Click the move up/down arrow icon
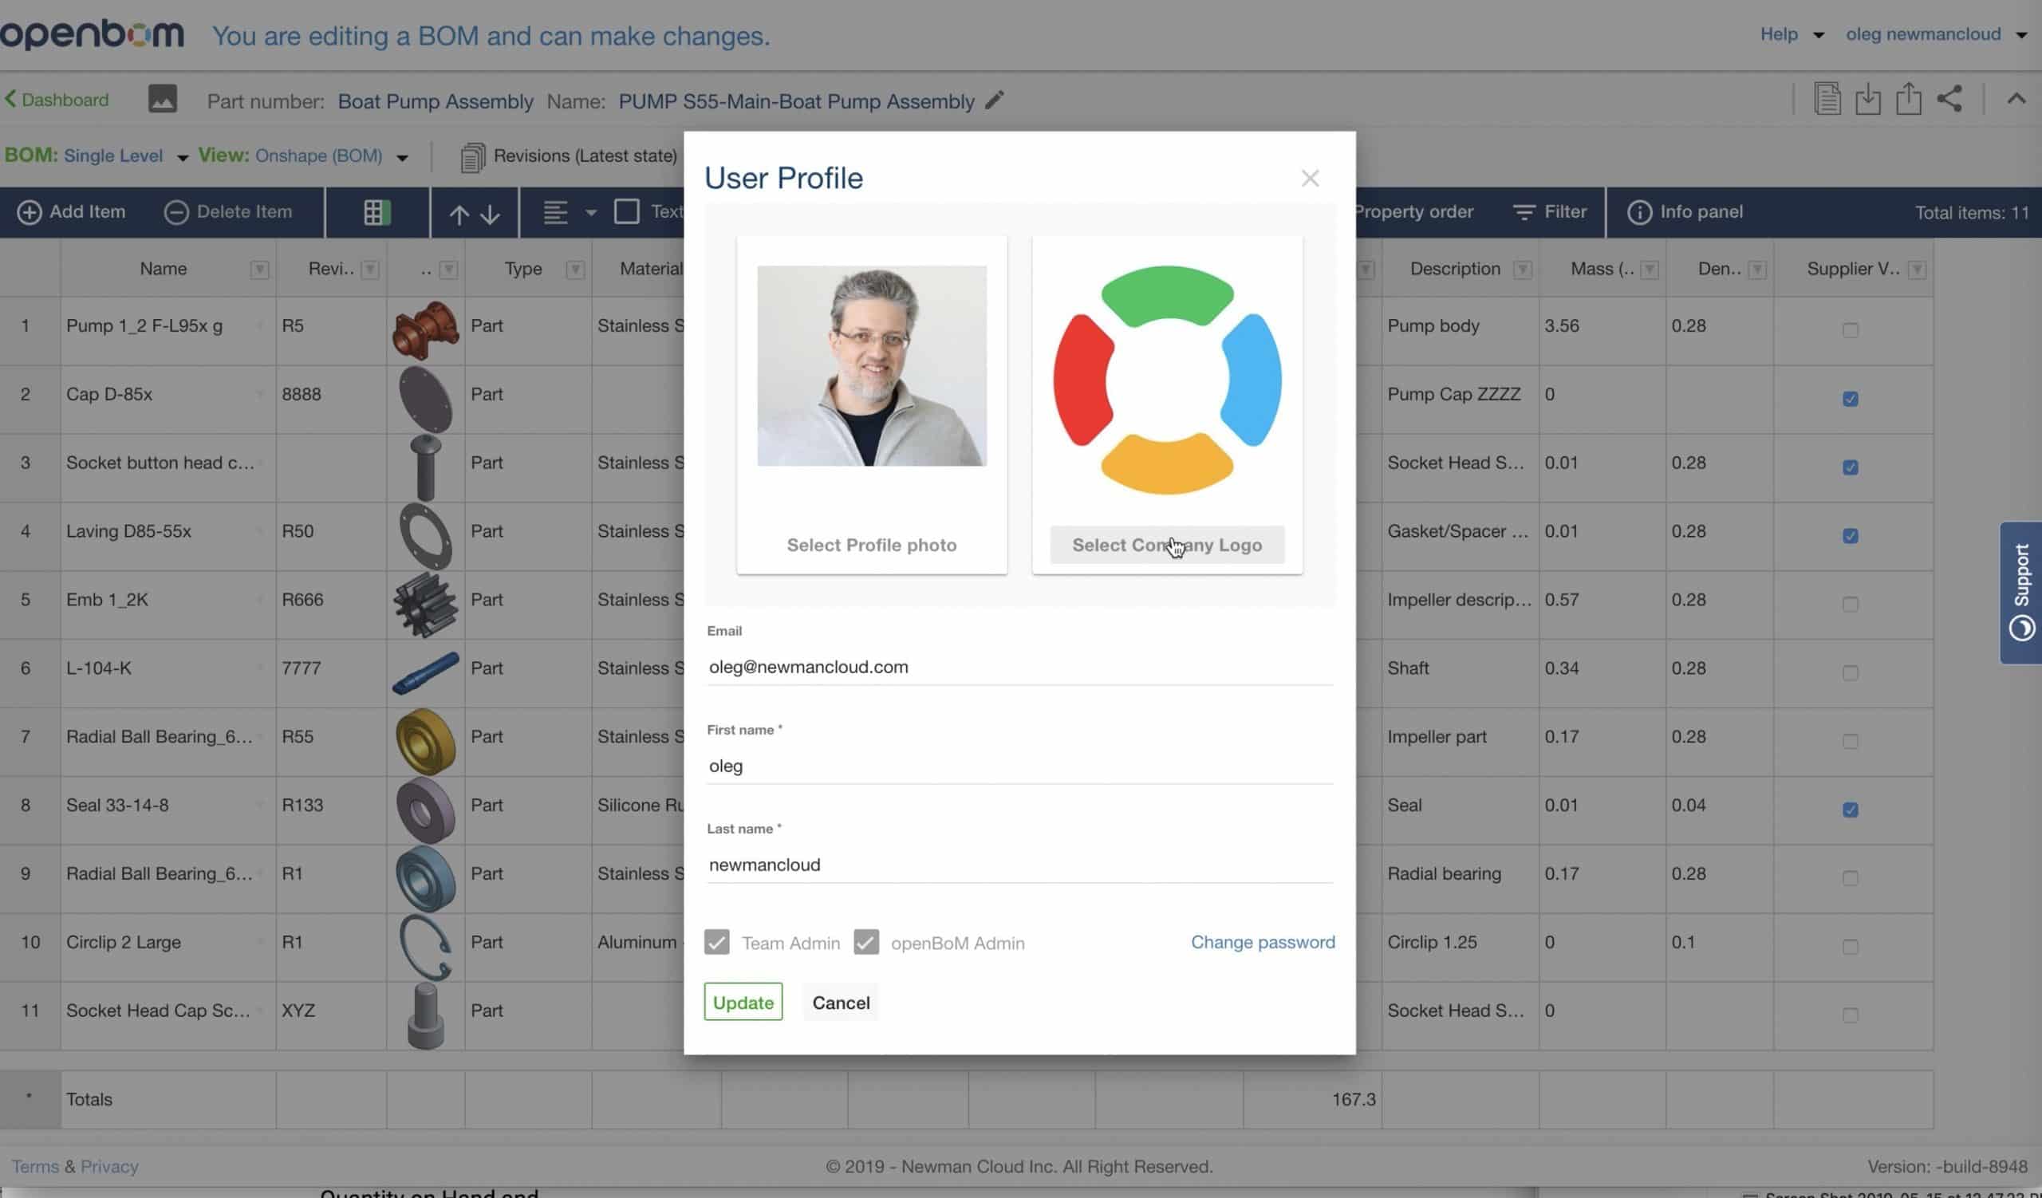Viewport: 2042px width, 1198px height. [474, 212]
